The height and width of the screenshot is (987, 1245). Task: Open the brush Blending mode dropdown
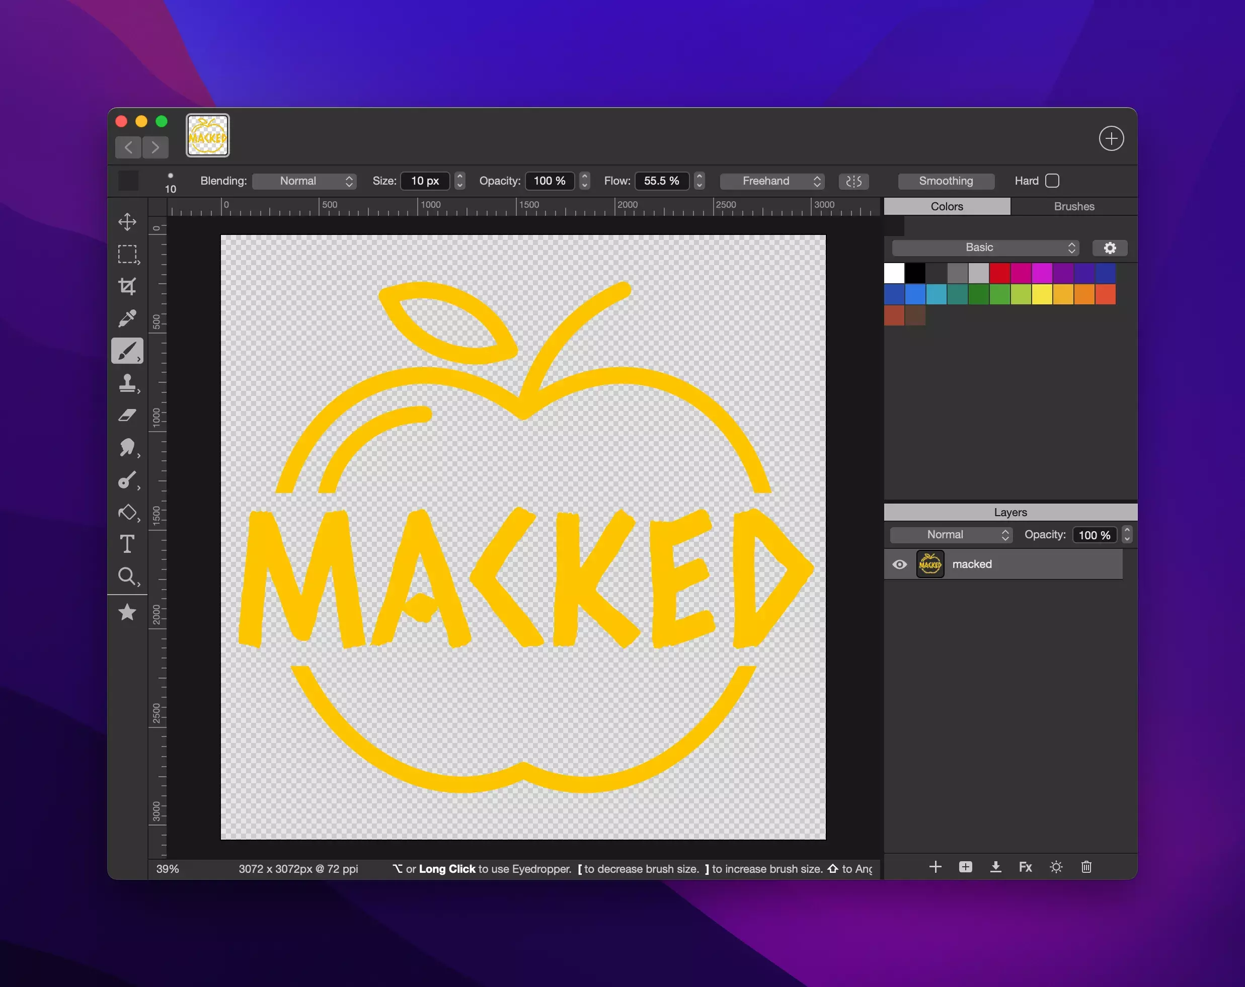(x=304, y=181)
